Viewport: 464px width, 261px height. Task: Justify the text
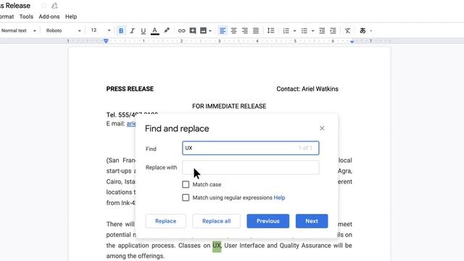coord(256,30)
